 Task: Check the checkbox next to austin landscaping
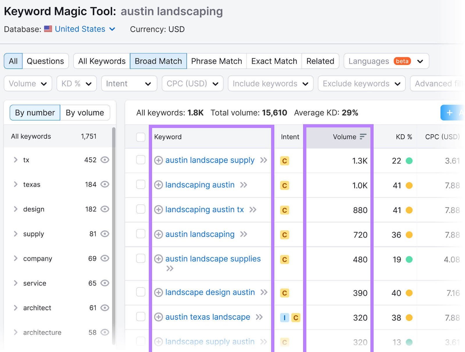point(141,234)
